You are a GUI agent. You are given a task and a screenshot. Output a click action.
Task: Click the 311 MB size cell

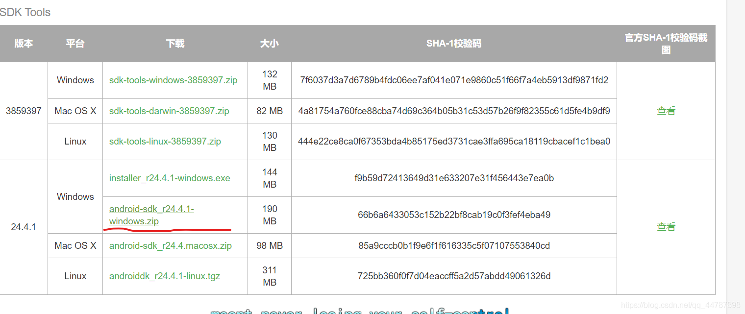(270, 276)
